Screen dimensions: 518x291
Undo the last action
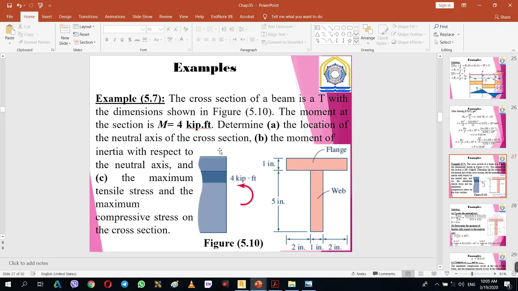click(x=19, y=5)
